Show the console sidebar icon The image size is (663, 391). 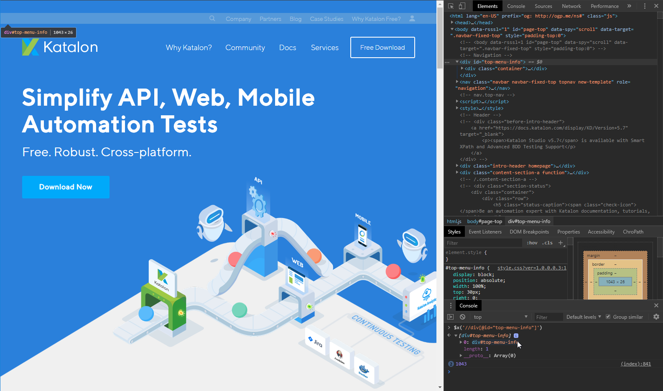[450, 317]
